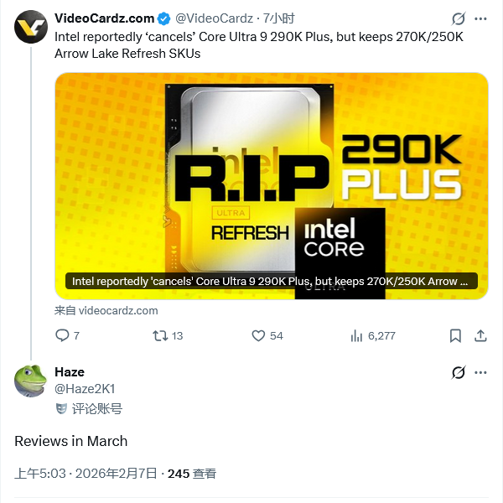Open the February 7, 2026 timestamp link
This screenshot has width=503, height=503.
tap(86, 474)
